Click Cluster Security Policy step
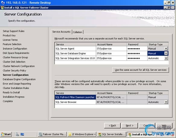Image resolution: width=176 pixels, height=138 pixels. 14,71
